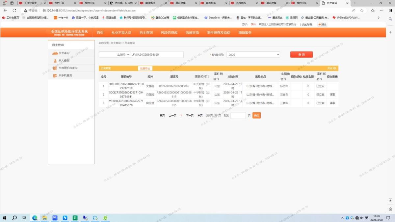395x222 pixels.
Task: Click the 退出 logout icon
Action: (322, 24)
